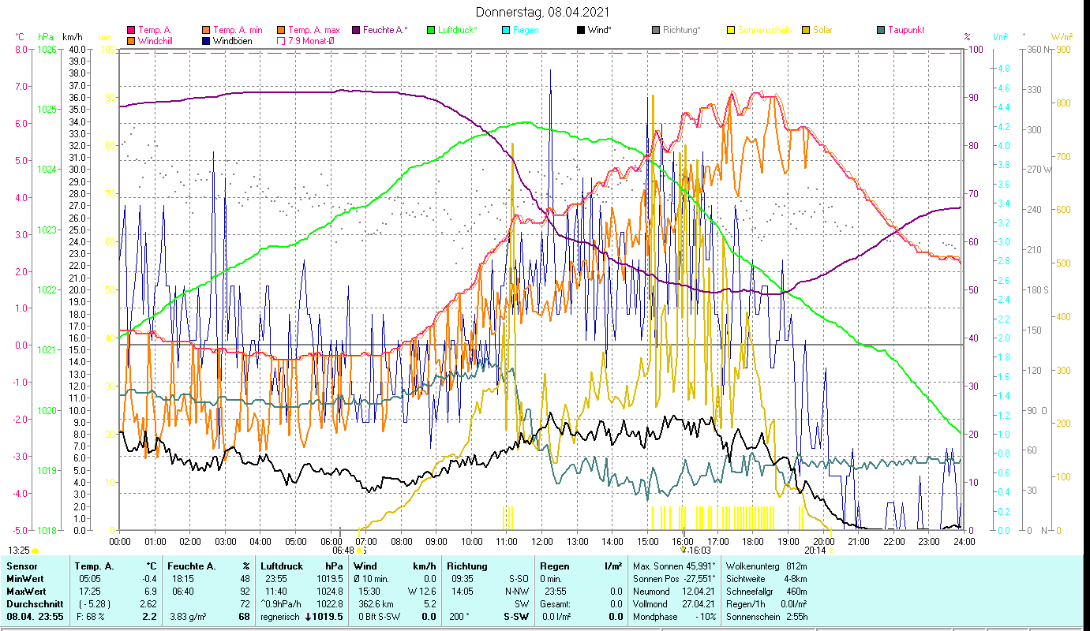Click the timestamp 08.04. 23:55
This screenshot has height=631, width=1090.
(x=35, y=617)
